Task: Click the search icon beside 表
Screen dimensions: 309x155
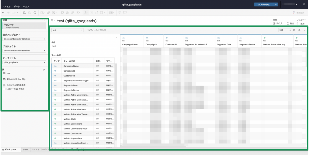Action: (44, 69)
